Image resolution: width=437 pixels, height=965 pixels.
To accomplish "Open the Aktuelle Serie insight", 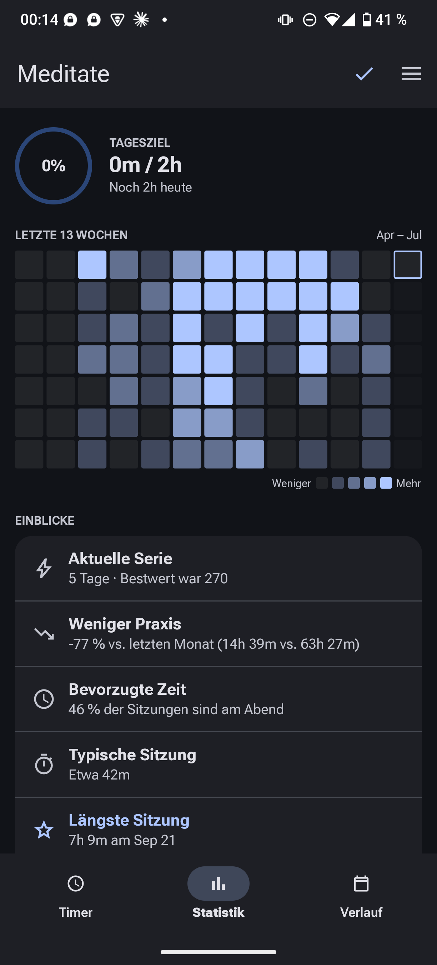I will [x=218, y=568].
